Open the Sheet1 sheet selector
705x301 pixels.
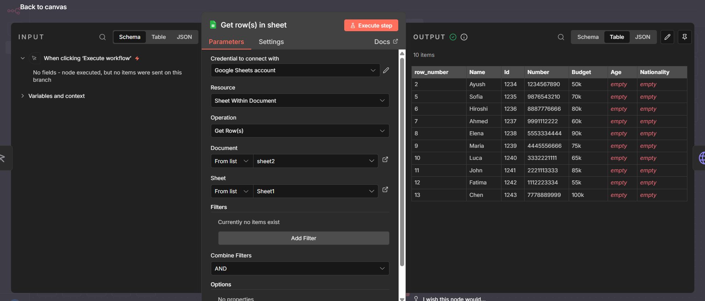click(316, 191)
